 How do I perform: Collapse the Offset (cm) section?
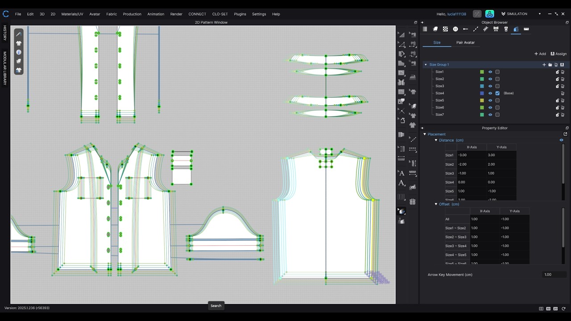click(x=436, y=204)
